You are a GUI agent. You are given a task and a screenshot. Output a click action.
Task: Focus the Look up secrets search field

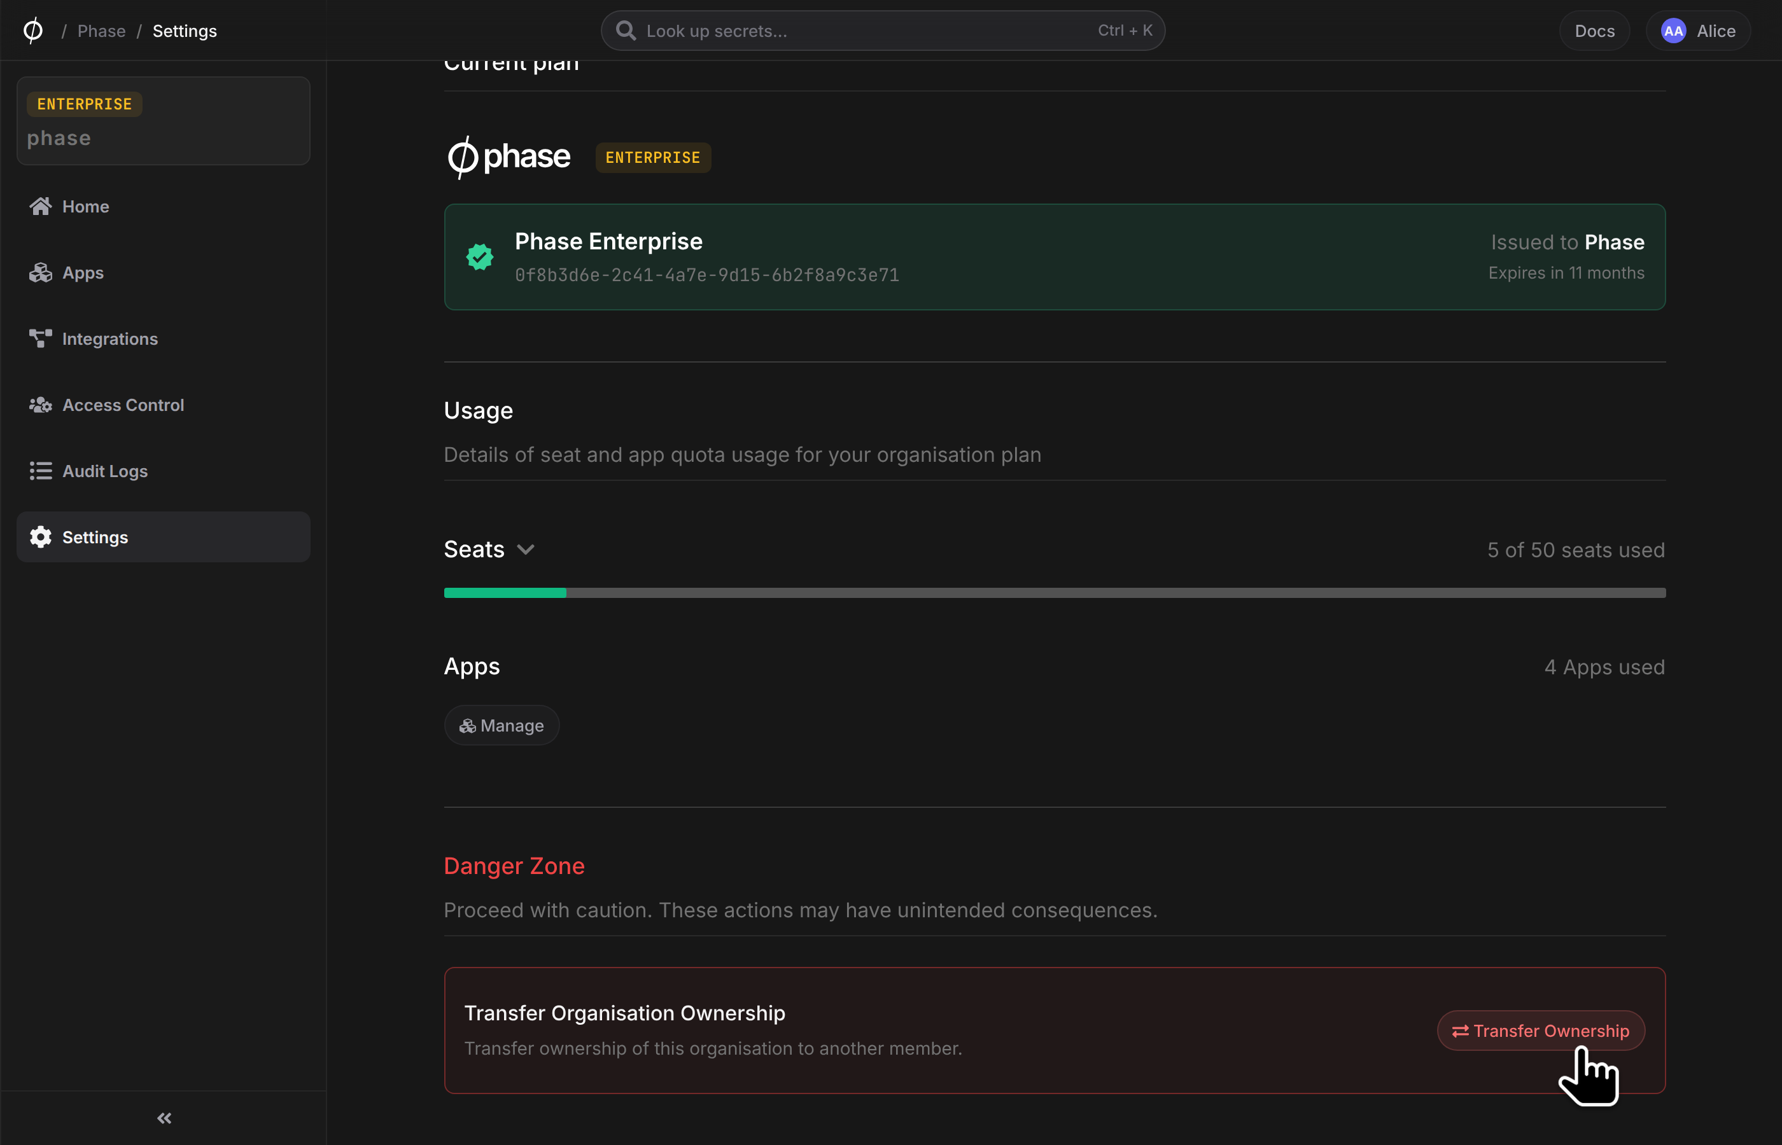[x=883, y=31]
